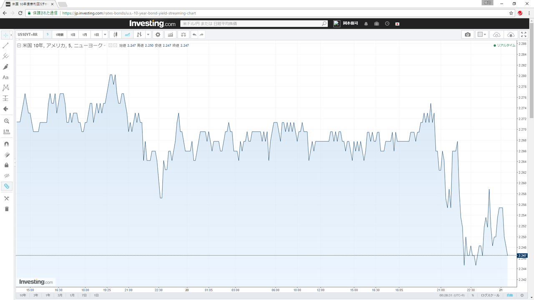This screenshot has width=534, height=300.
Task: Expand the chart style dropdown
Action: point(148,35)
